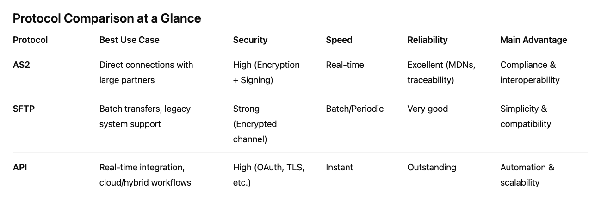Click the Best Use Case column header

click(129, 40)
